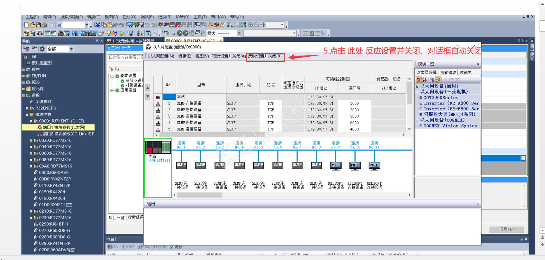
Task: Expand the COGNEX Vision System node
Action: pos(421,126)
